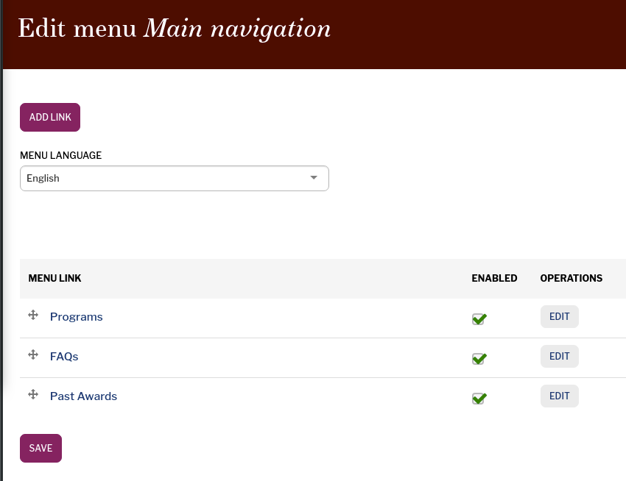
Task: Click the move handle next to FAQs
Action: tap(33, 354)
